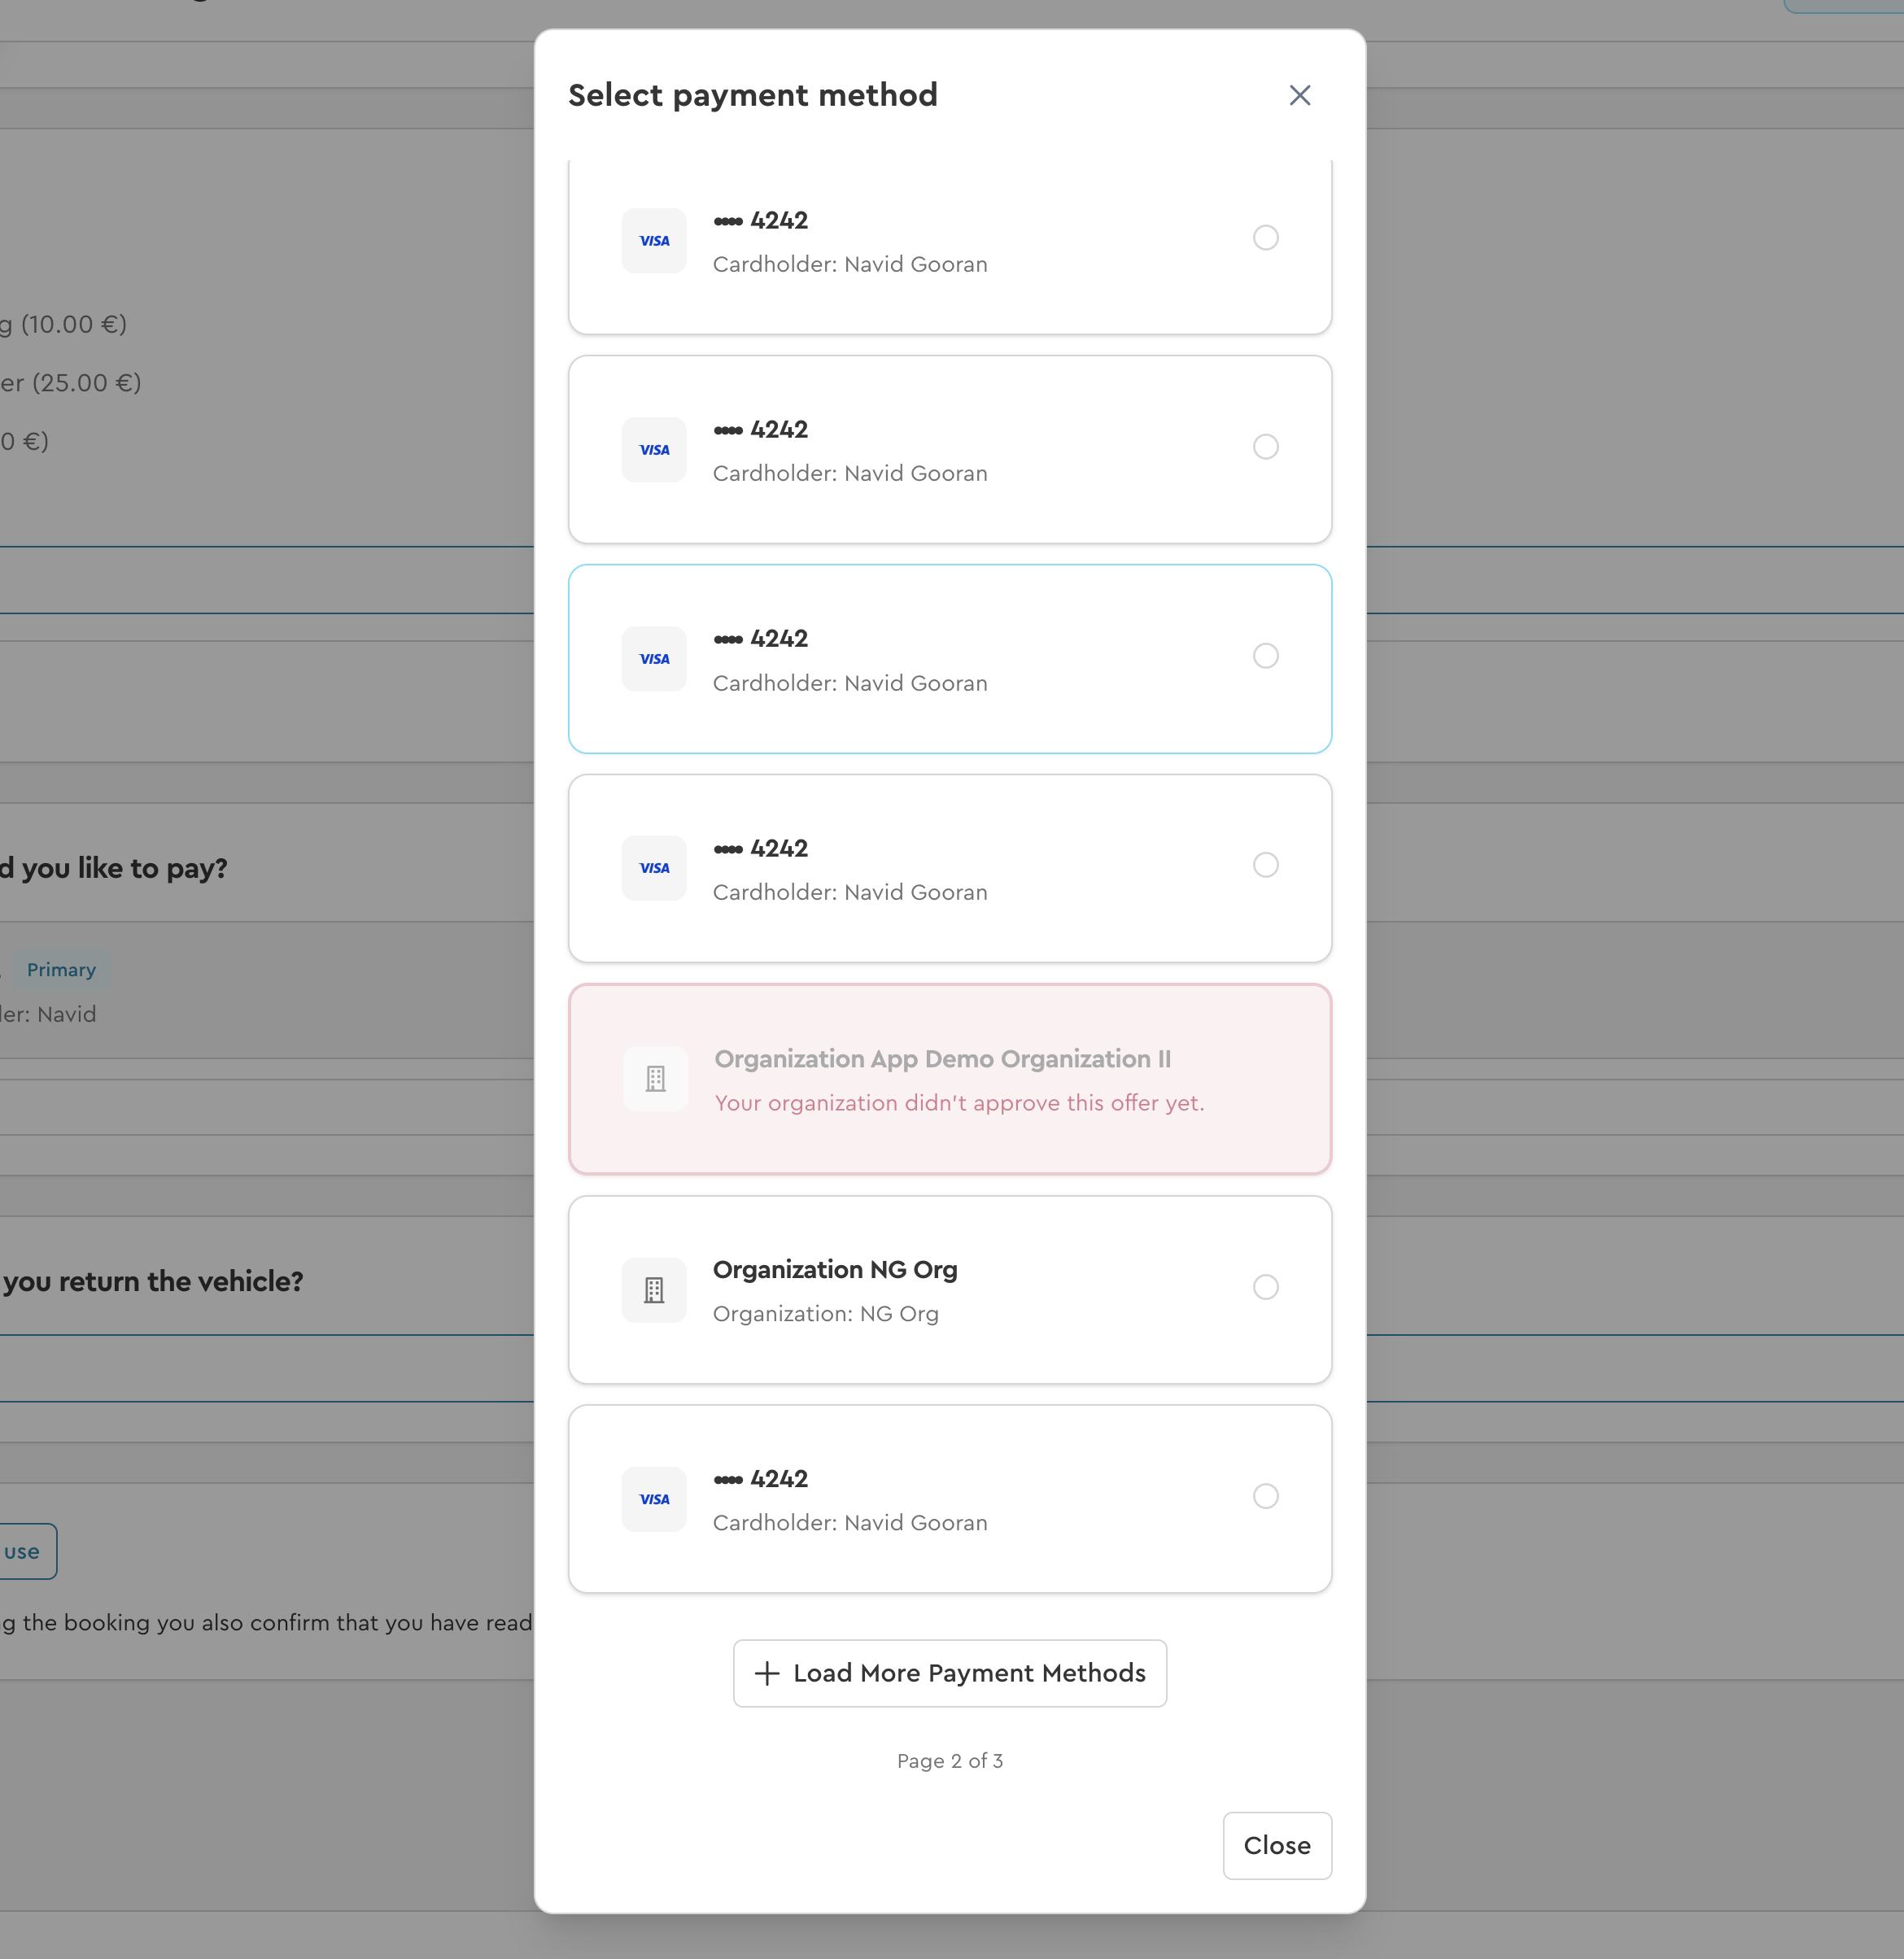Choose radio button of second Visa card
This screenshot has width=1904, height=1959.
(1265, 447)
